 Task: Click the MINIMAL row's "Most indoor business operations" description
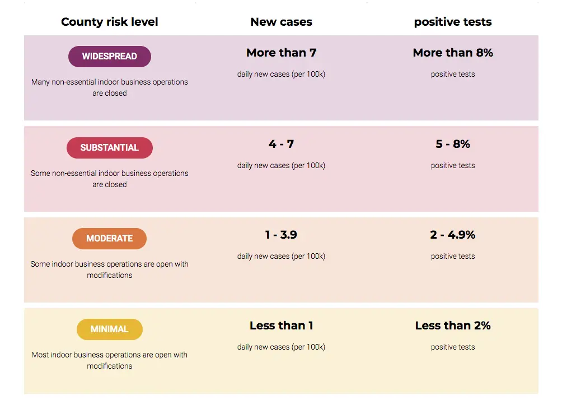[x=110, y=360]
